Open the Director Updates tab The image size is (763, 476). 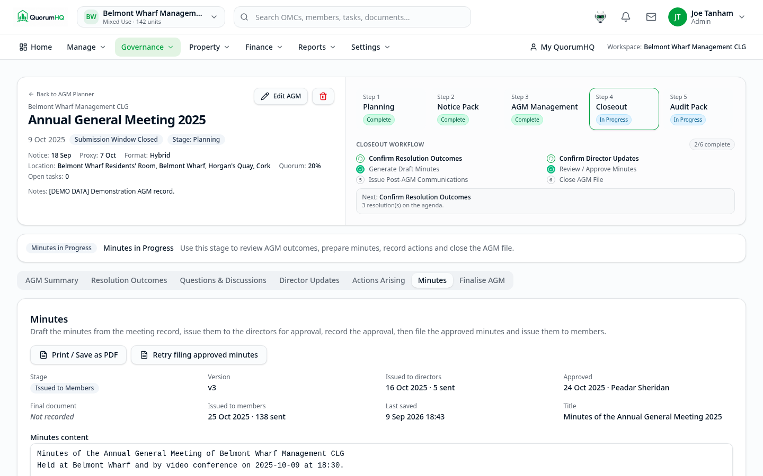[309, 280]
